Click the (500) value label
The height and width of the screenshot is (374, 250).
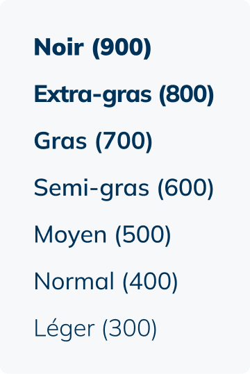point(143,235)
